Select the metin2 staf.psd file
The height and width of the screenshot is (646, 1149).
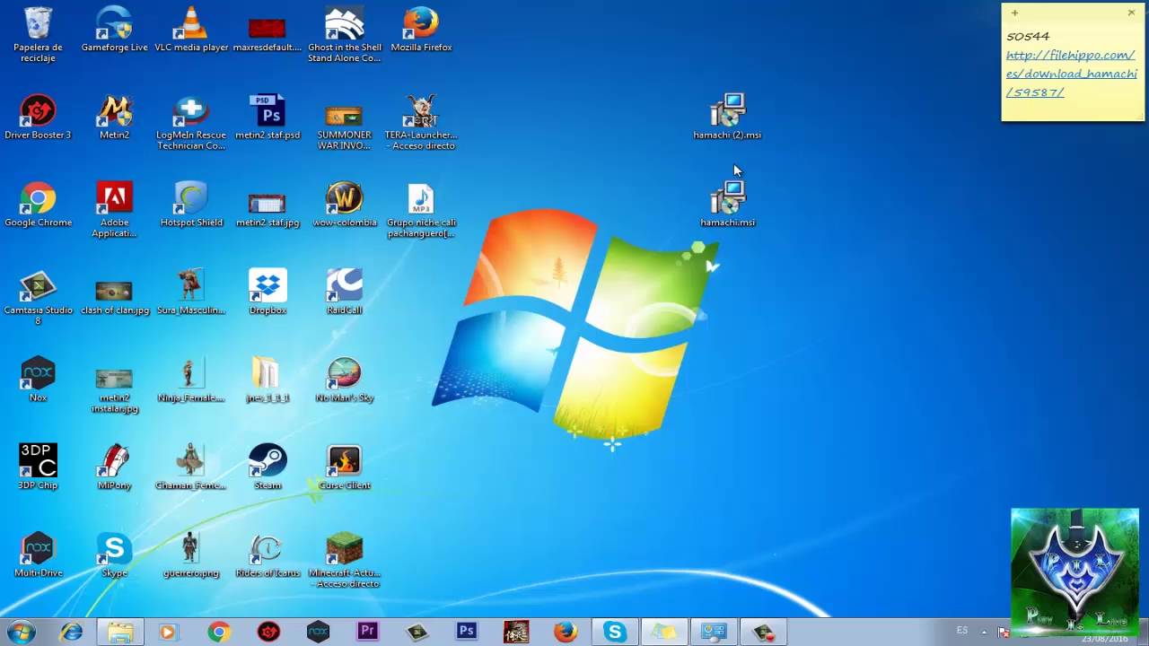click(x=268, y=117)
